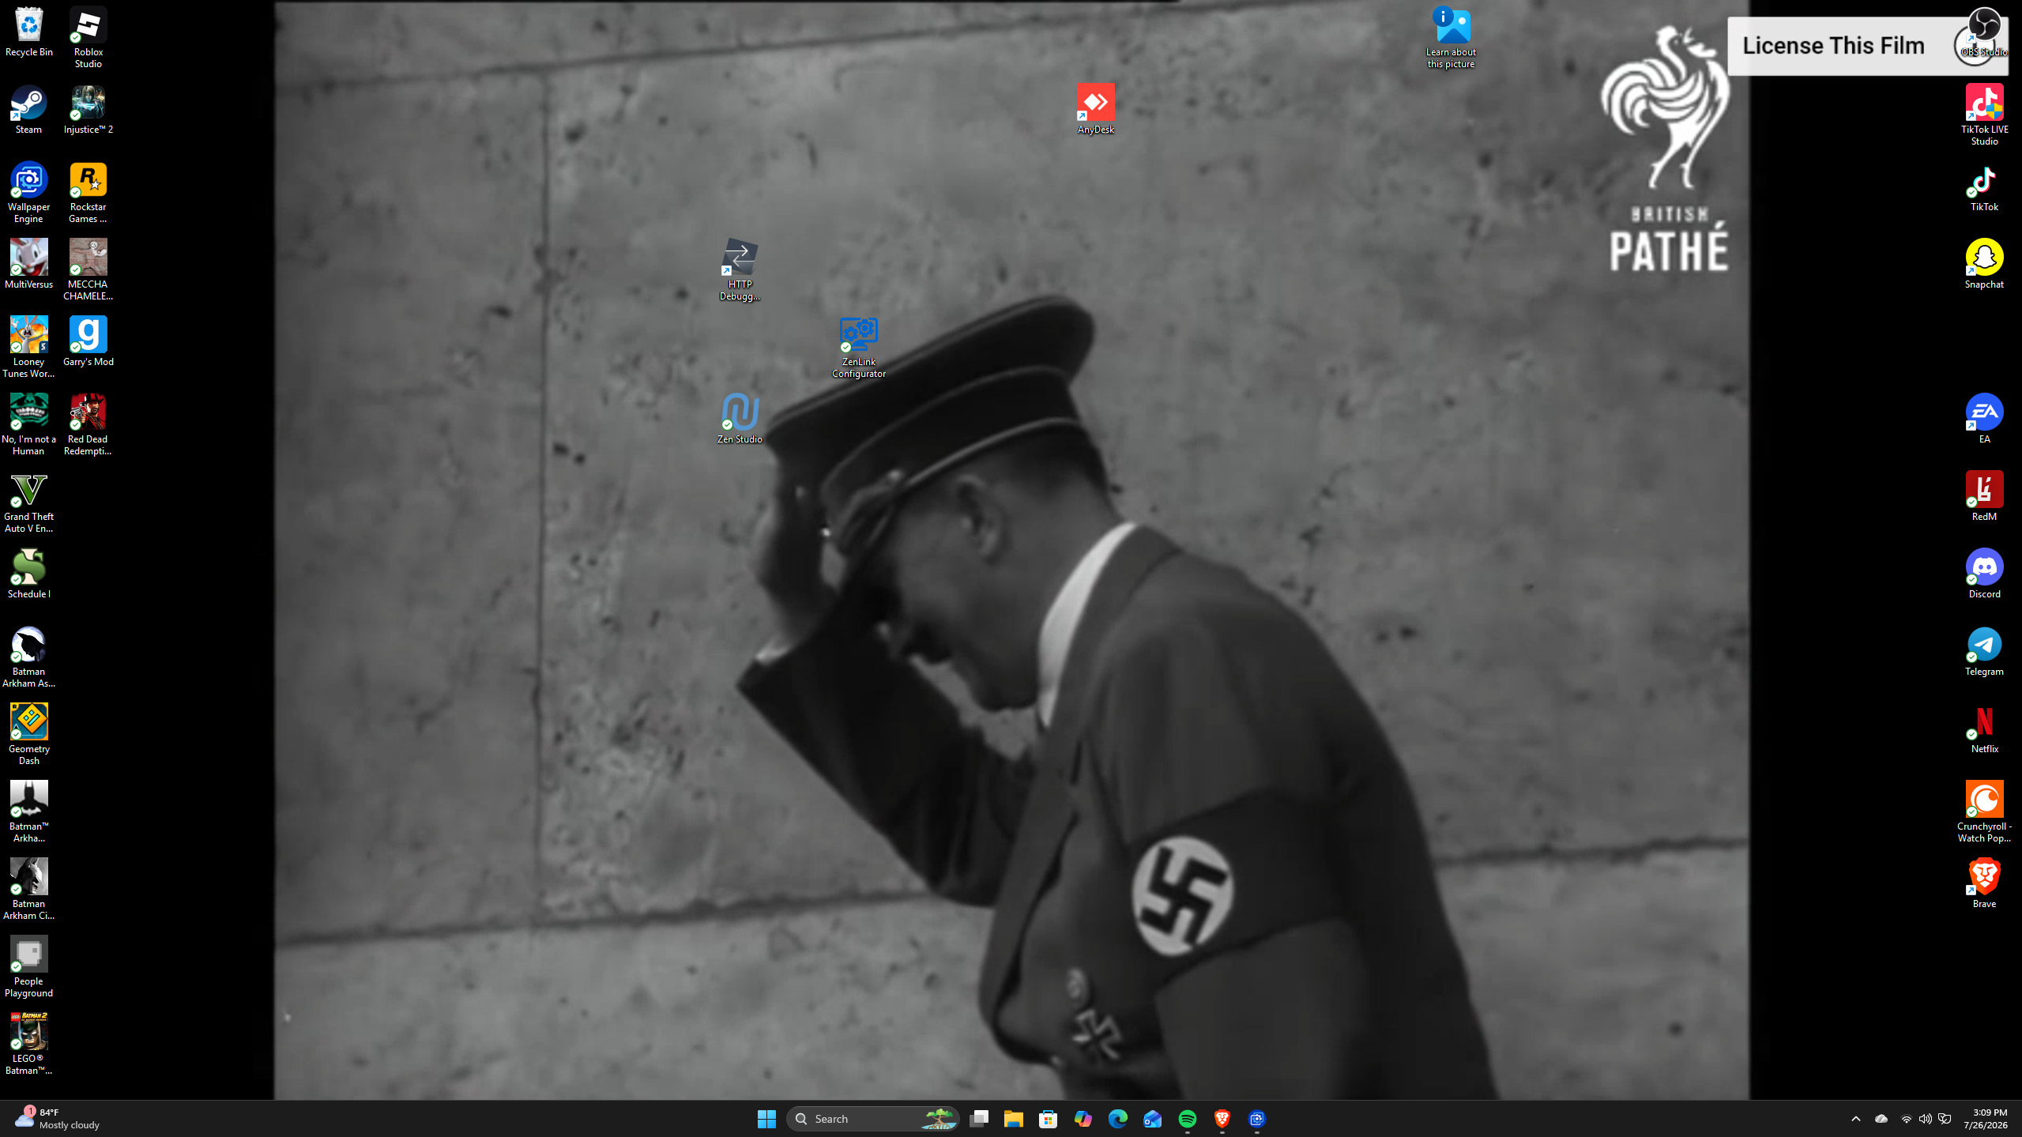Select the Zen Studio desktop icon
This screenshot has width=2022, height=1137.
[x=740, y=420]
